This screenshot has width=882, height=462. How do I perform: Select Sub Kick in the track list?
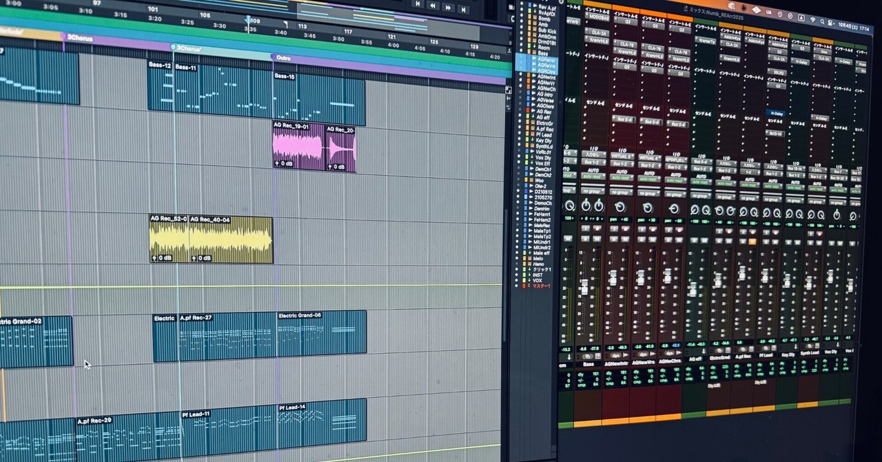(x=546, y=31)
